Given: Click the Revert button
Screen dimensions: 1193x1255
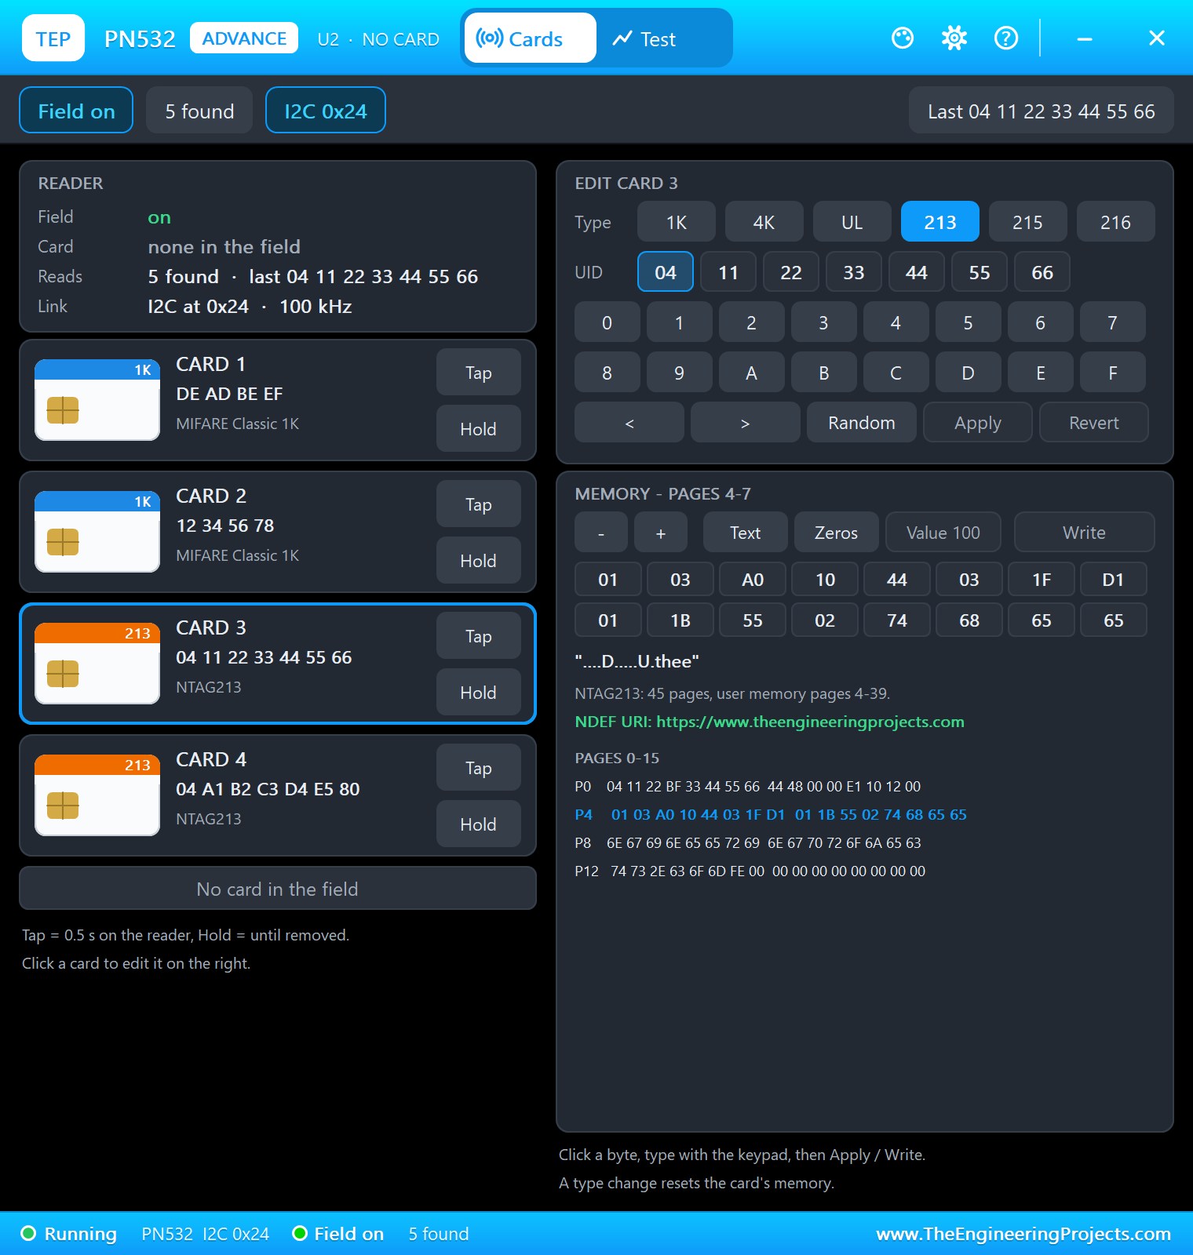Looking at the screenshot, I should click(1094, 422).
